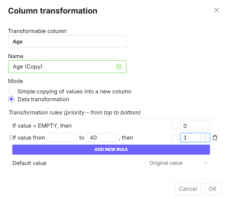227x199 pixels.
Task: Open the Default value dropdown
Action: (x=178, y=163)
